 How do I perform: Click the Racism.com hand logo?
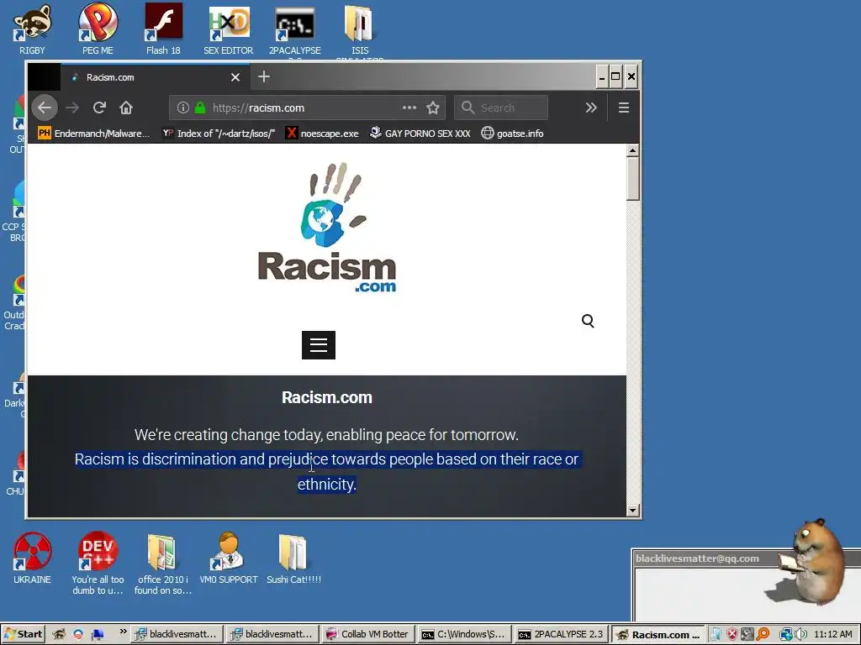click(x=327, y=227)
